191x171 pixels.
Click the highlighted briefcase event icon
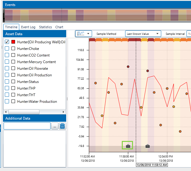tap(128, 146)
